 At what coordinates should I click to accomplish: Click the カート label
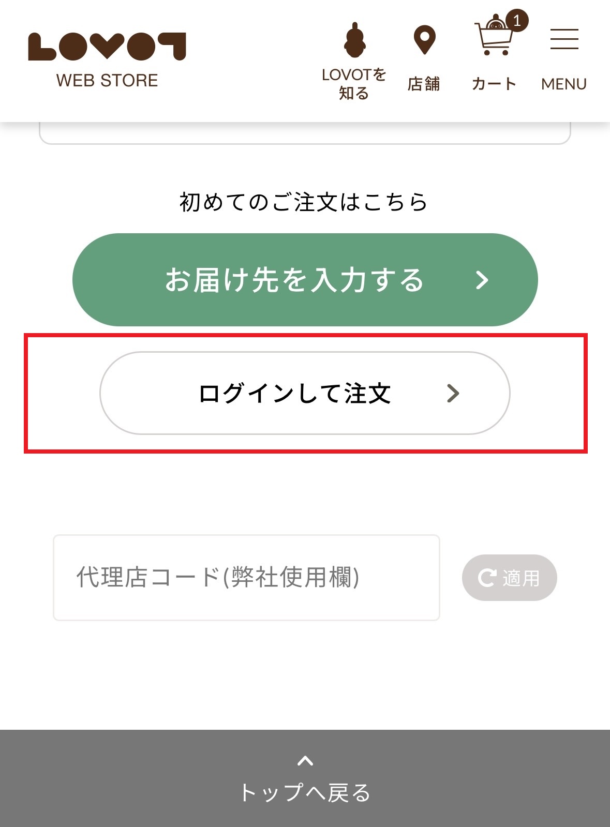point(494,84)
